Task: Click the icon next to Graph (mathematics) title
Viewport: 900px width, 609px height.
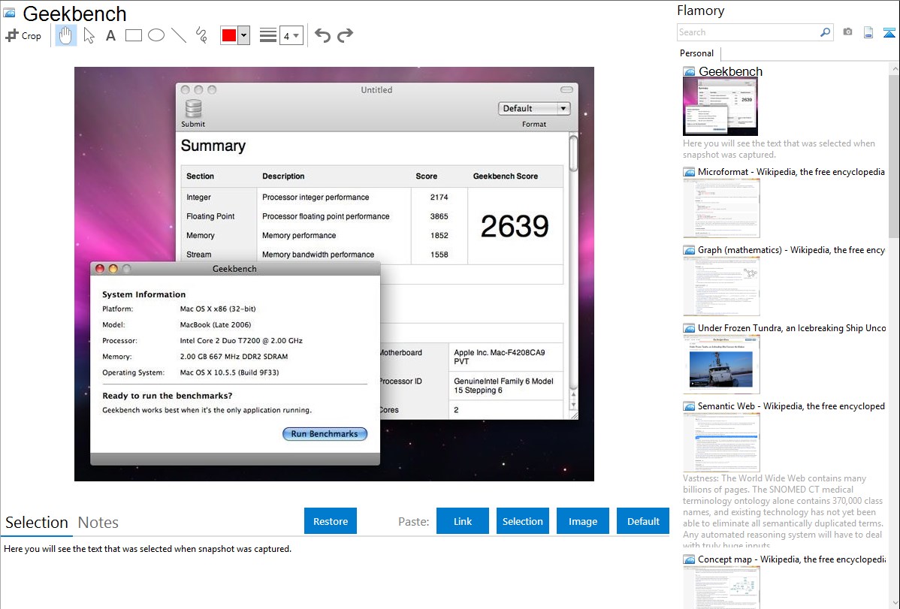Action: point(689,250)
